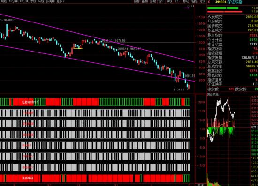Select the 年线 yearly period tab
This screenshot has height=186, width=258.
(x=41, y=1)
